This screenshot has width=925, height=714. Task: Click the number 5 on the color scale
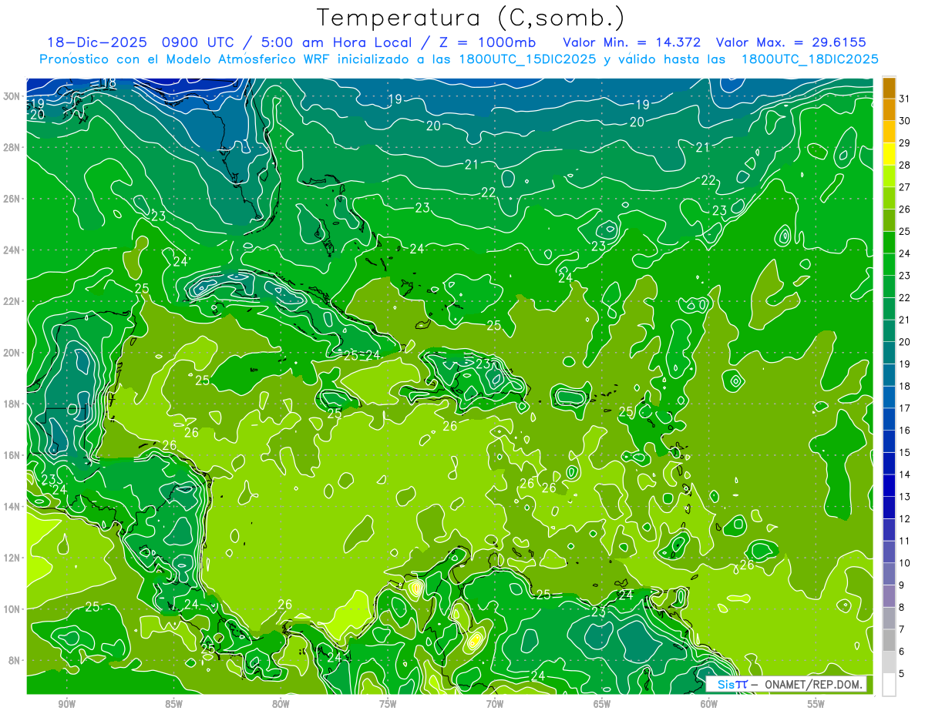click(903, 674)
